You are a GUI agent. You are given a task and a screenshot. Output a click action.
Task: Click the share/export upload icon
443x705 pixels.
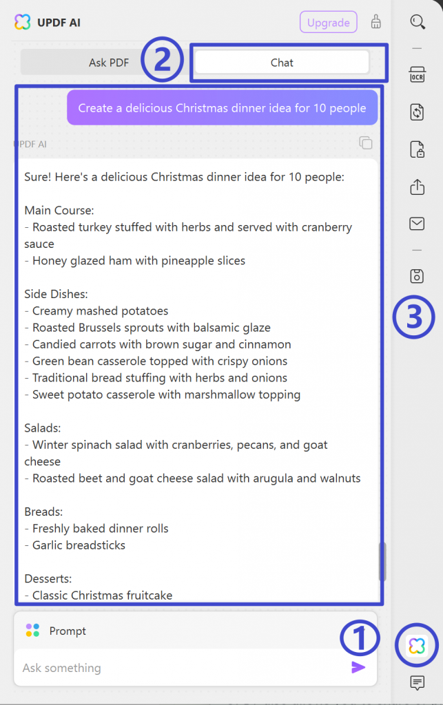pos(417,187)
